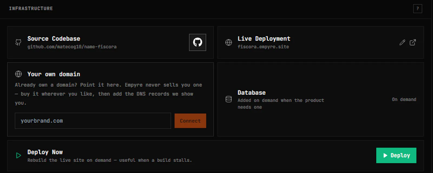Click the Source Codebase heading
The width and height of the screenshot is (433, 173).
pyautogui.click(x=54, y=39)
